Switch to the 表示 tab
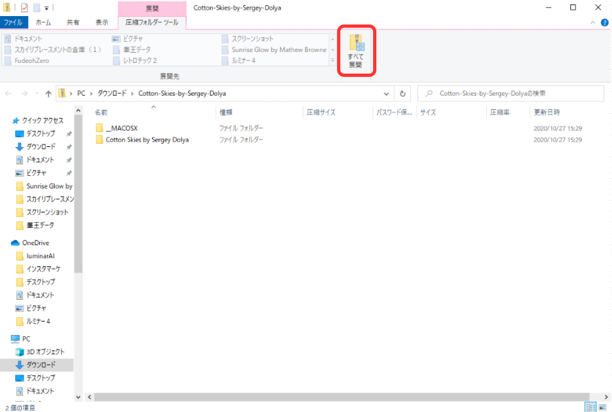 tap(102, 22)
